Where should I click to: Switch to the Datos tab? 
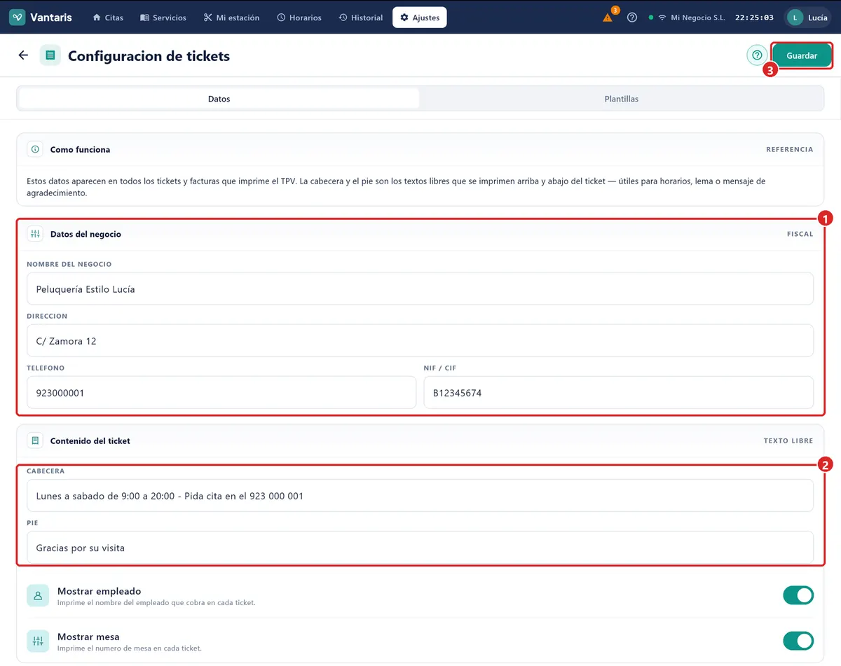coord(219,99)
